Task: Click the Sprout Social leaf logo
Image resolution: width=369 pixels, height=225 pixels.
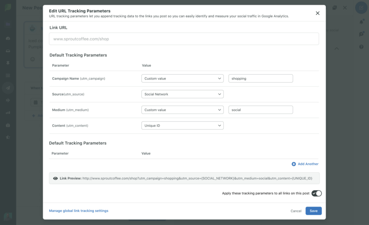Action: (8, 7)
